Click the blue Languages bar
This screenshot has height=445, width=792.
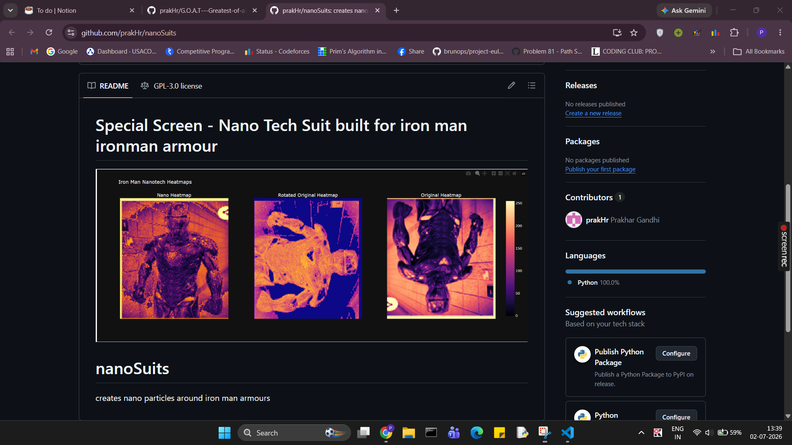(635, 272)
